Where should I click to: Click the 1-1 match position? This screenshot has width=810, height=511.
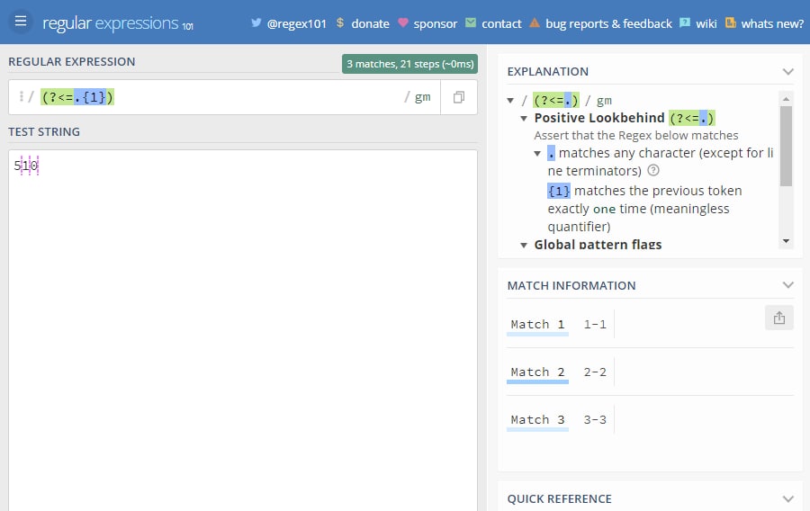point(595,324)
